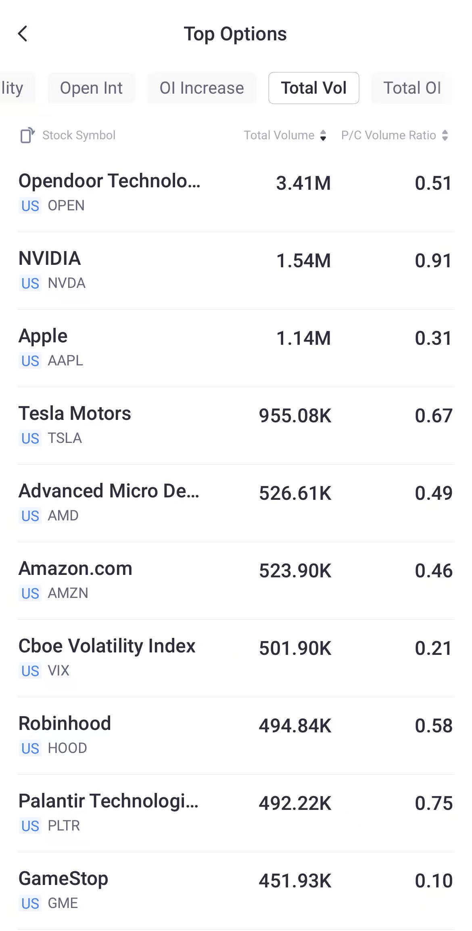Select the Tesla Motors listing
Viewport: 472px width, 931px height.
[236, 426]
